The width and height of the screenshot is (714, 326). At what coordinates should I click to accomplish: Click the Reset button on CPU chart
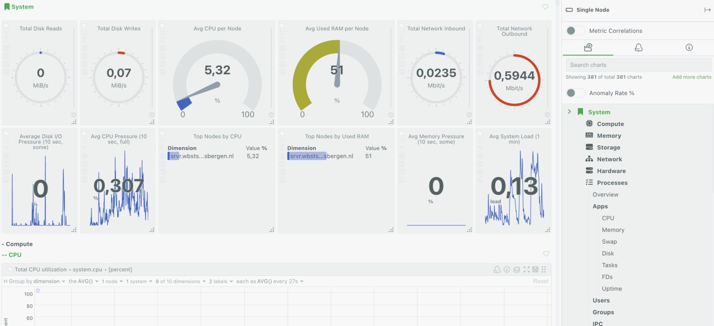[540, 281]
